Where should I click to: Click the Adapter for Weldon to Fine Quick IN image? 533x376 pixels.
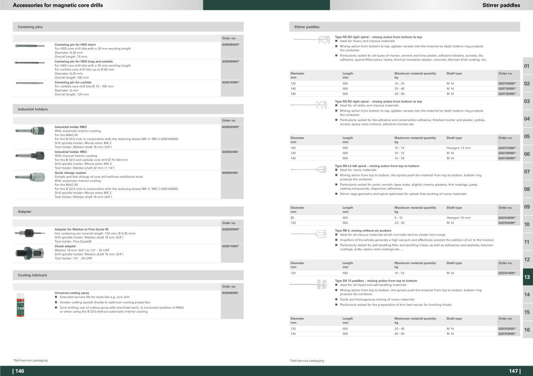tap(30, 233)
